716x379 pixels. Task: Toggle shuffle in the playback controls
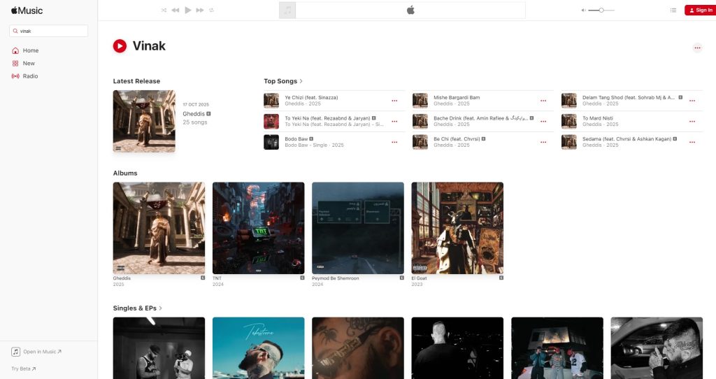tap(164, 10)
